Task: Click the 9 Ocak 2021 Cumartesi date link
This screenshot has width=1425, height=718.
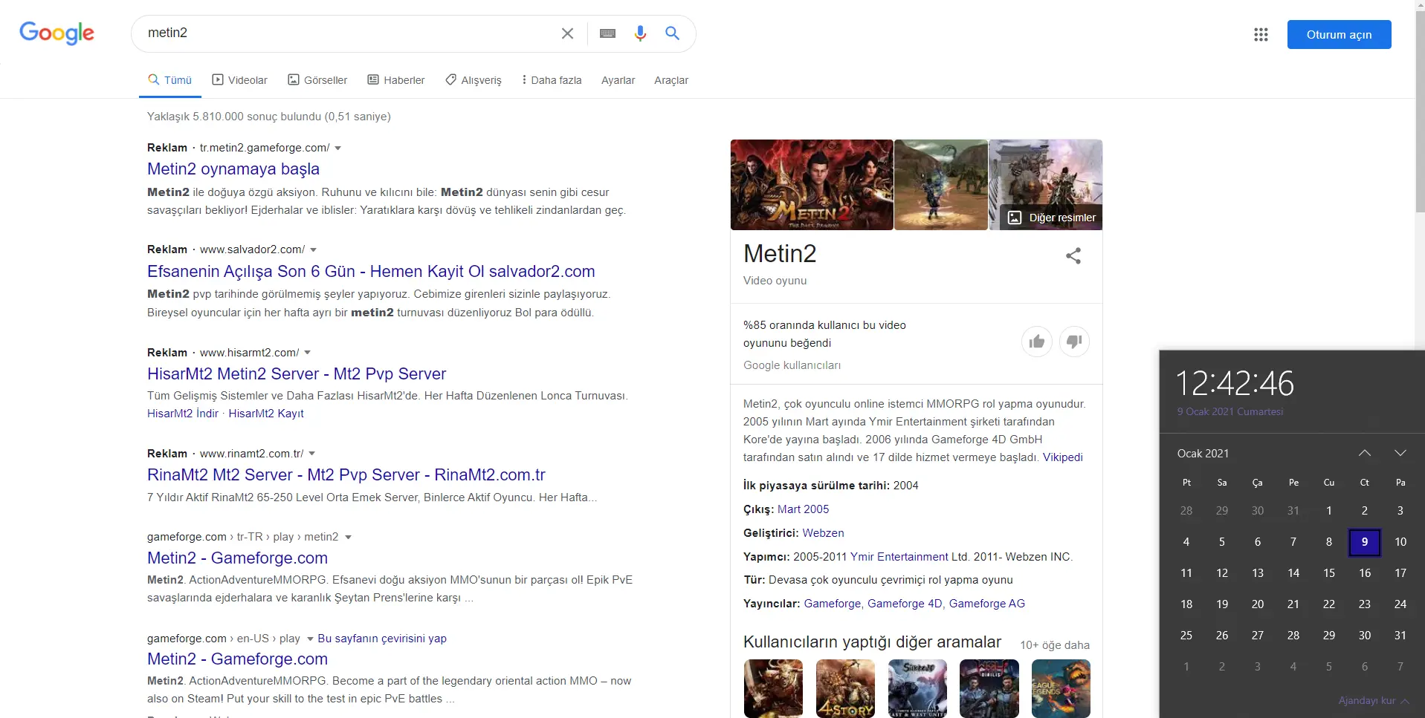Action: click(1229, 411)
